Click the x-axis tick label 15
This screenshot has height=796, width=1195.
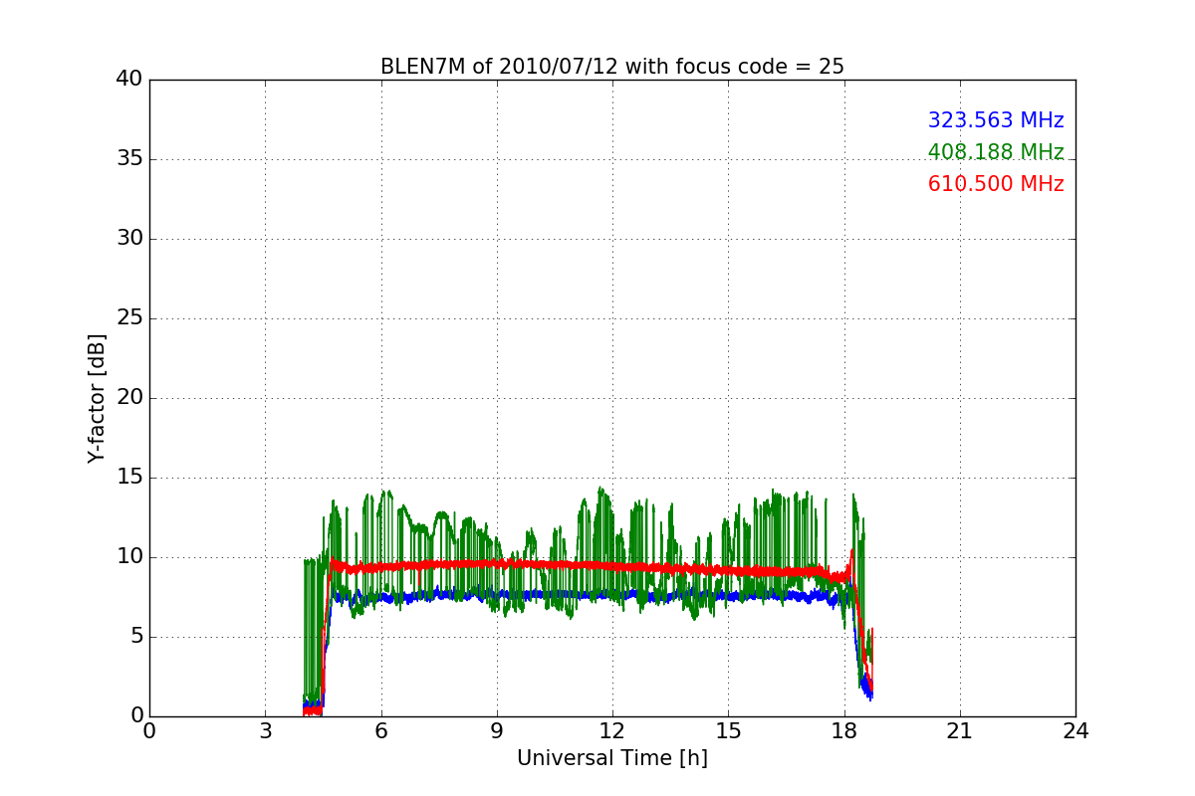coord(728,731)
